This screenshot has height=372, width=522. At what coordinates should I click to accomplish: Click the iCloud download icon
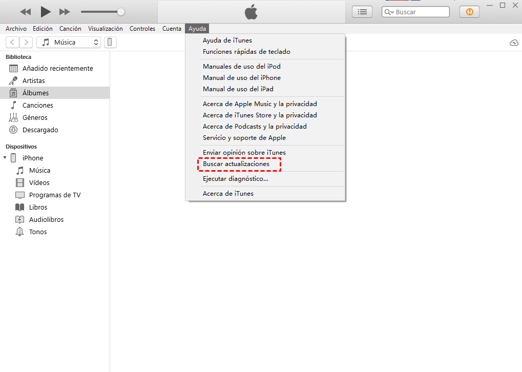point(514,43)
